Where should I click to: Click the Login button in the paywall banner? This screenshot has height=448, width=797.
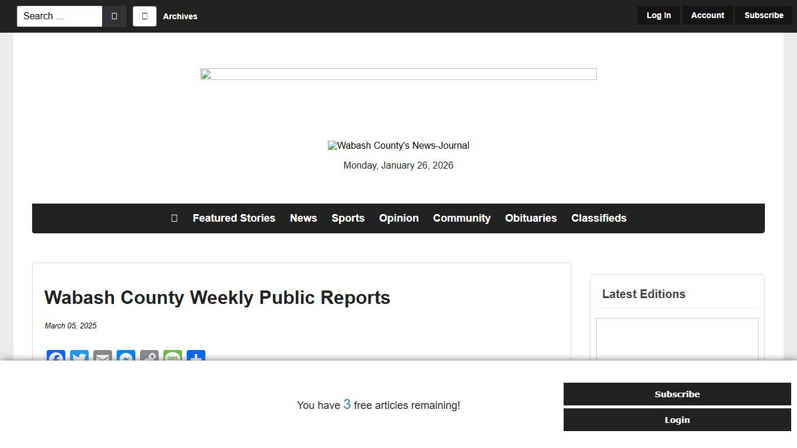point(677,419)
